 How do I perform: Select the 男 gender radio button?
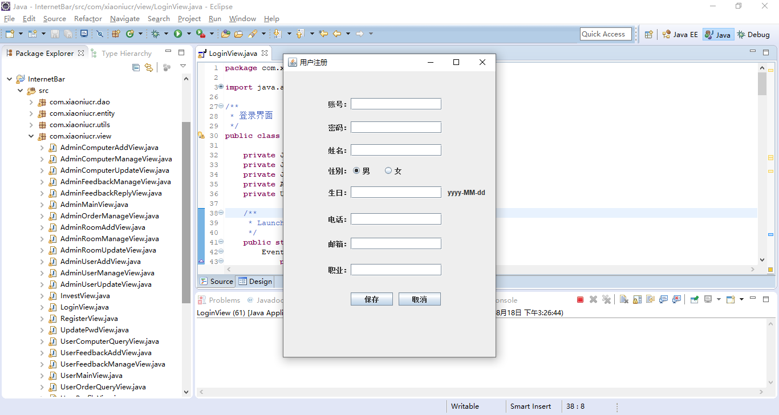coord(357,170)
